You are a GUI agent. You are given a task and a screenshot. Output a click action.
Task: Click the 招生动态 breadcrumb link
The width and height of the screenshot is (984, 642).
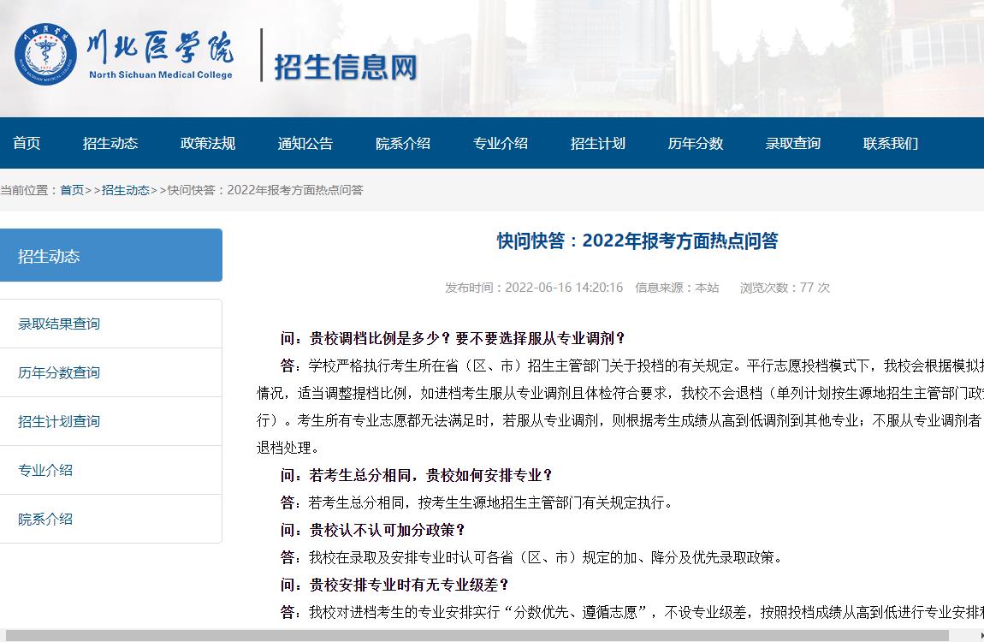126,190
